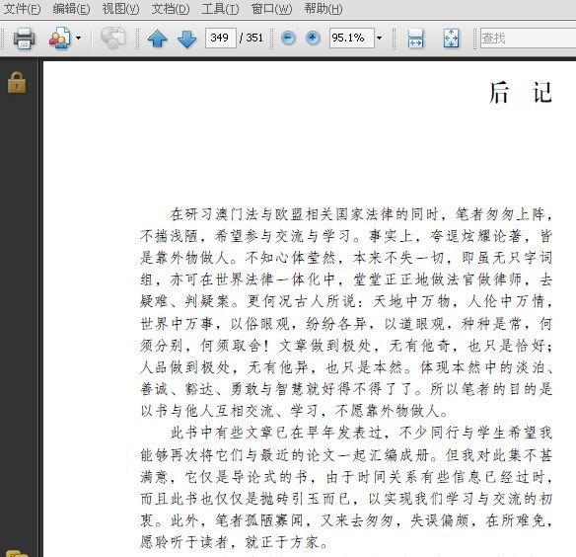Expand the zoom level dropdown arrow
576x557 pixels.
click(x=379, y=38)
